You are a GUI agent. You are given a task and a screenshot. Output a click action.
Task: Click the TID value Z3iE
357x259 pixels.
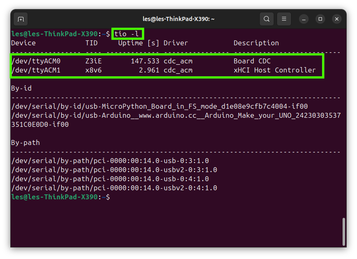[94, 61]
